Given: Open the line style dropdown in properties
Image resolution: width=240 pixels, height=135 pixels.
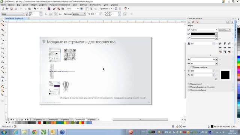Looking at the screenshot, I should 216,38.
